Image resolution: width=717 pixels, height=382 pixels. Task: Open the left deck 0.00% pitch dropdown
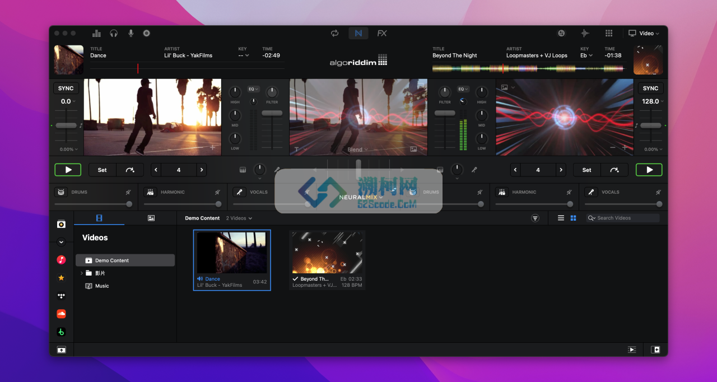[69, 150]
